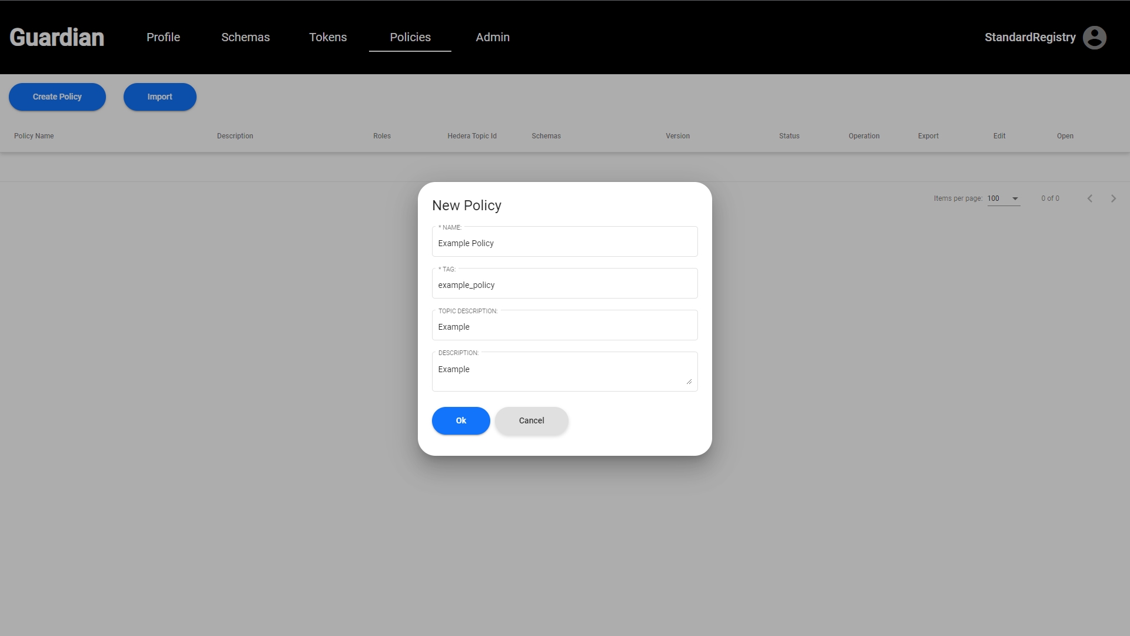The height and width of the screenshot is (636, 1130).
Task: Click the Import button
Action: (159, 97)
